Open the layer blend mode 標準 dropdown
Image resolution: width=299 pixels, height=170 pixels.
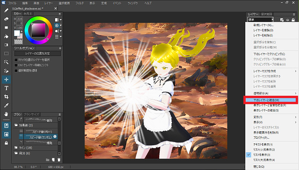pyautogui.click(x=261, y=20)
